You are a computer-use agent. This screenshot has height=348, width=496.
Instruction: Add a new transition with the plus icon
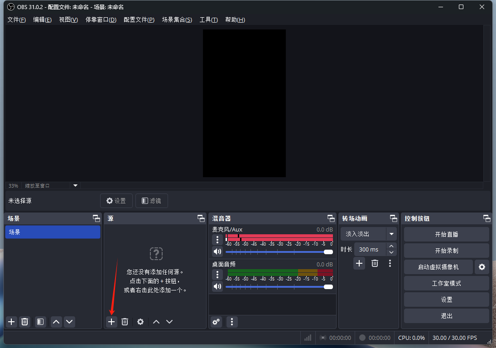(359, 263)
